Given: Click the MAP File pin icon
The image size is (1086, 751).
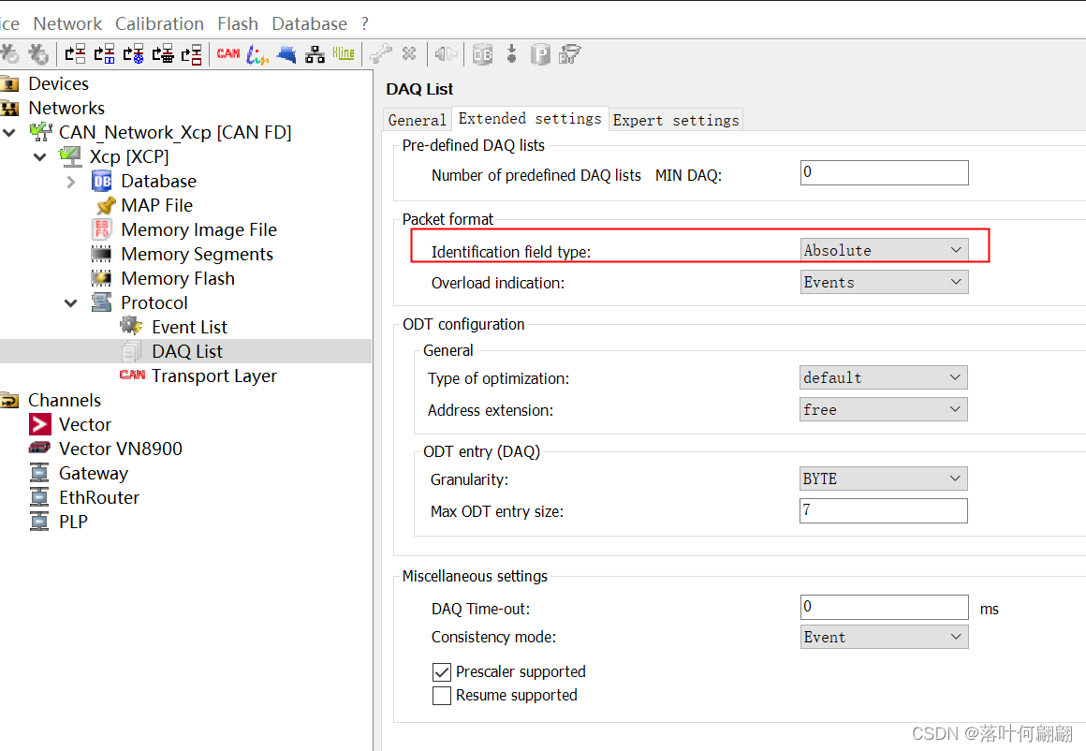Looking at the screenshot, I should pos(106,206).
